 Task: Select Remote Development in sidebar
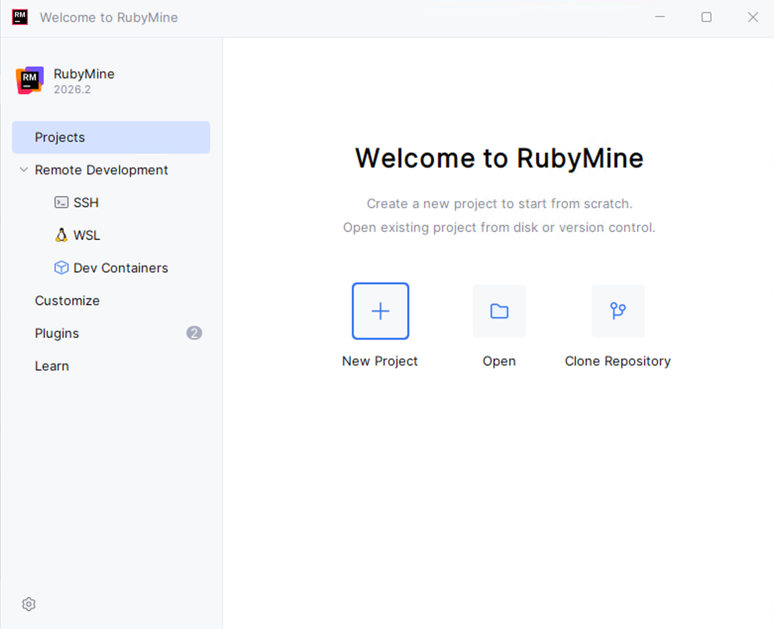(111, 170)
